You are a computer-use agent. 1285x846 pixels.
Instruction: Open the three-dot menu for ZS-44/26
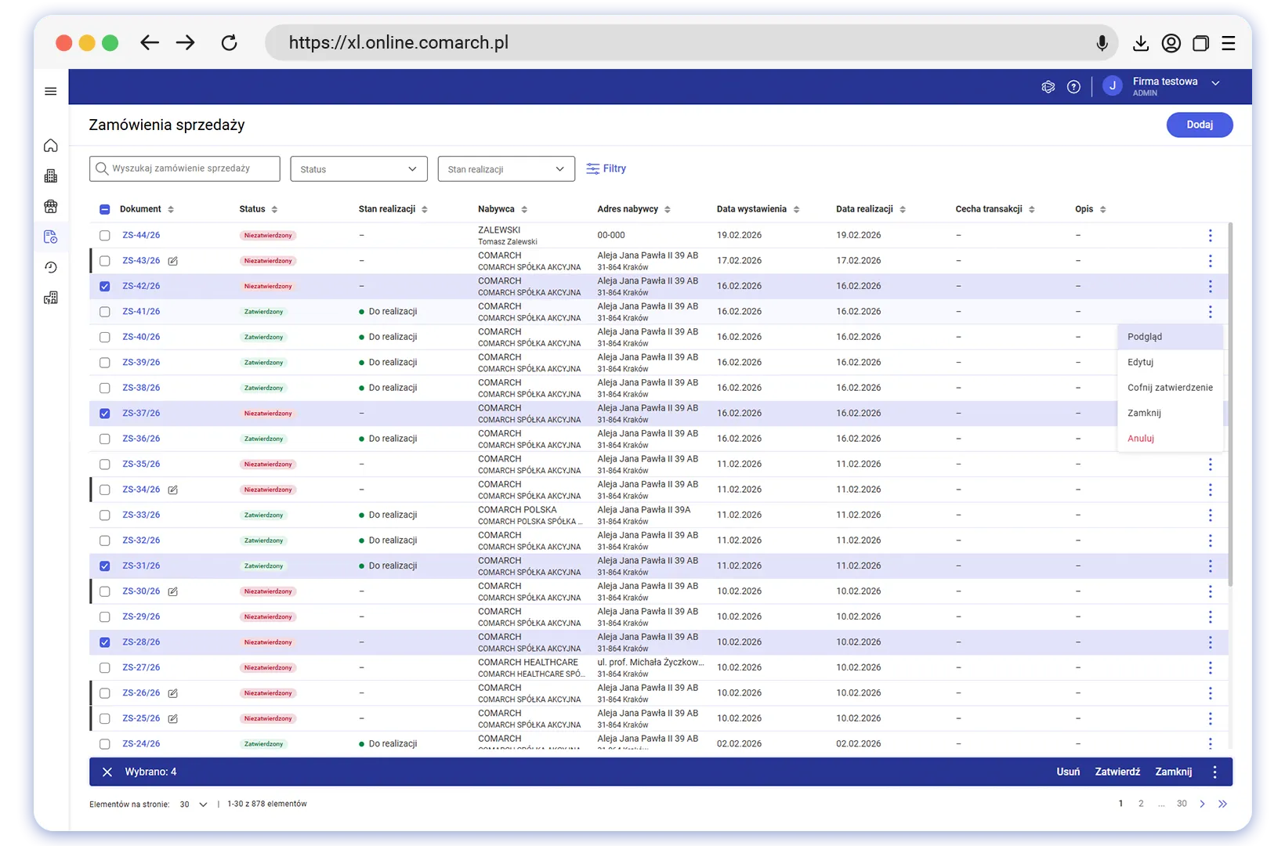1210,235
